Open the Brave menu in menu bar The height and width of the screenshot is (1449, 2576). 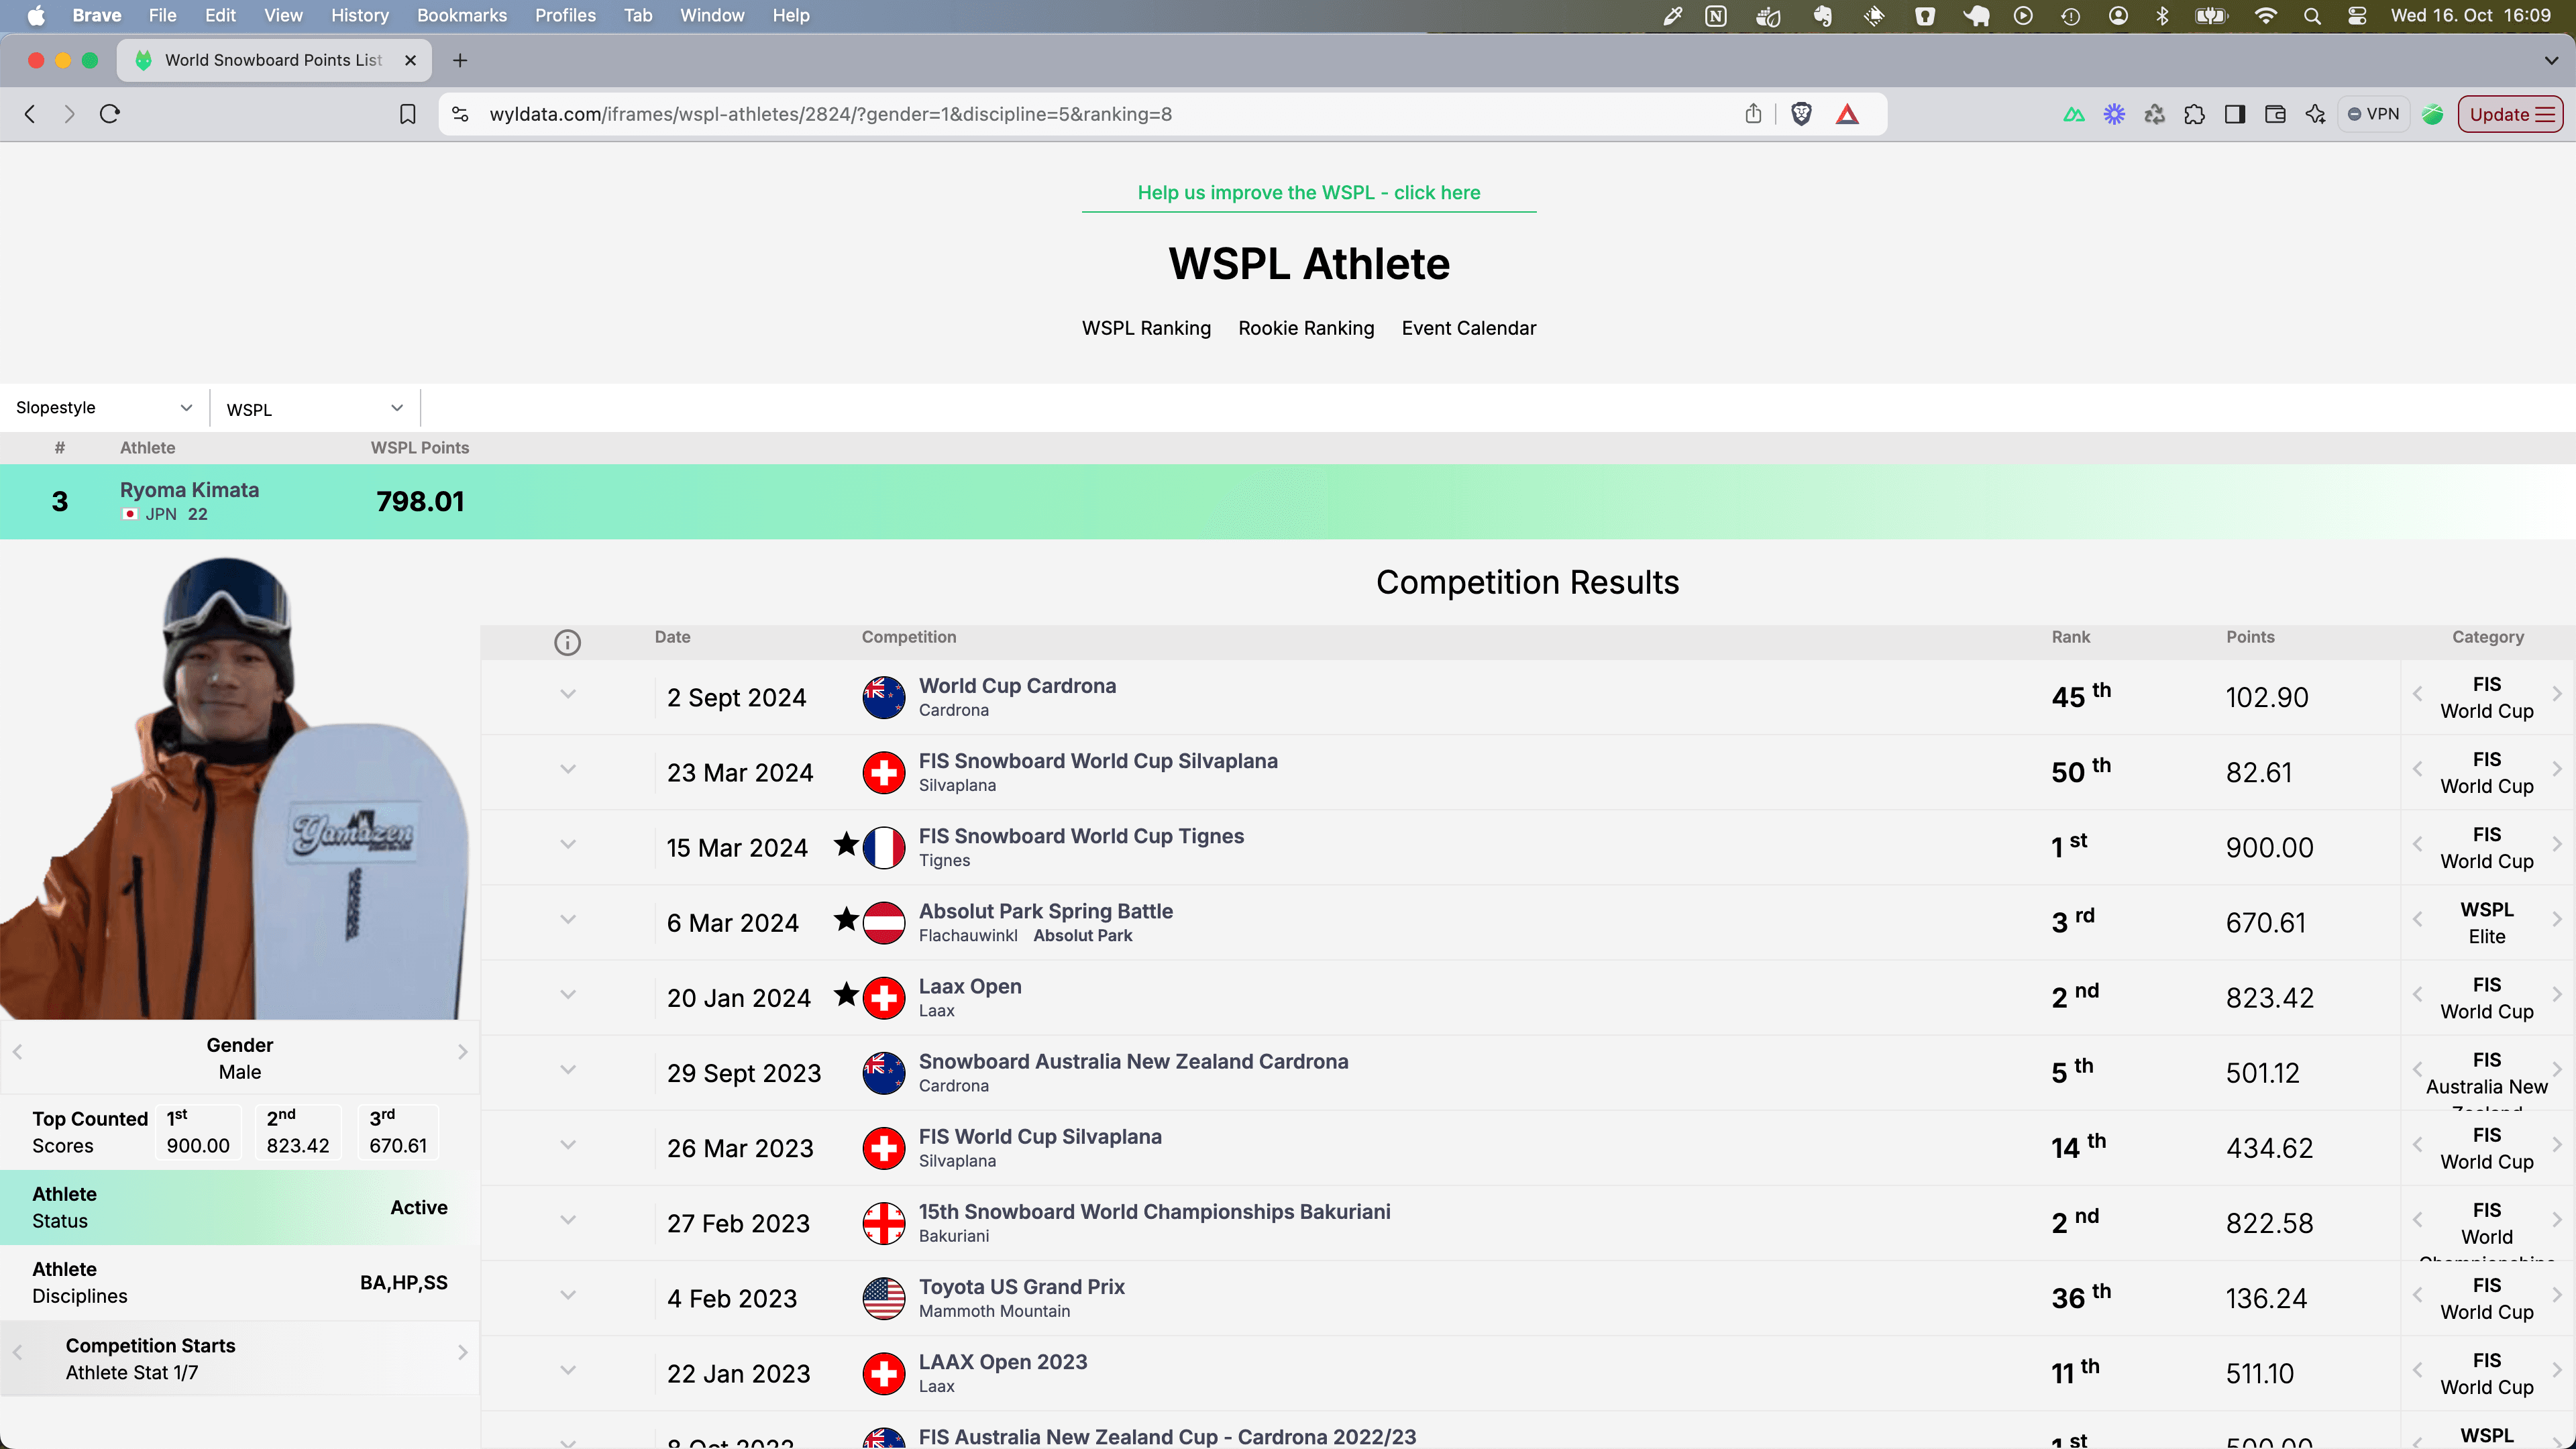tap(97, 15)
